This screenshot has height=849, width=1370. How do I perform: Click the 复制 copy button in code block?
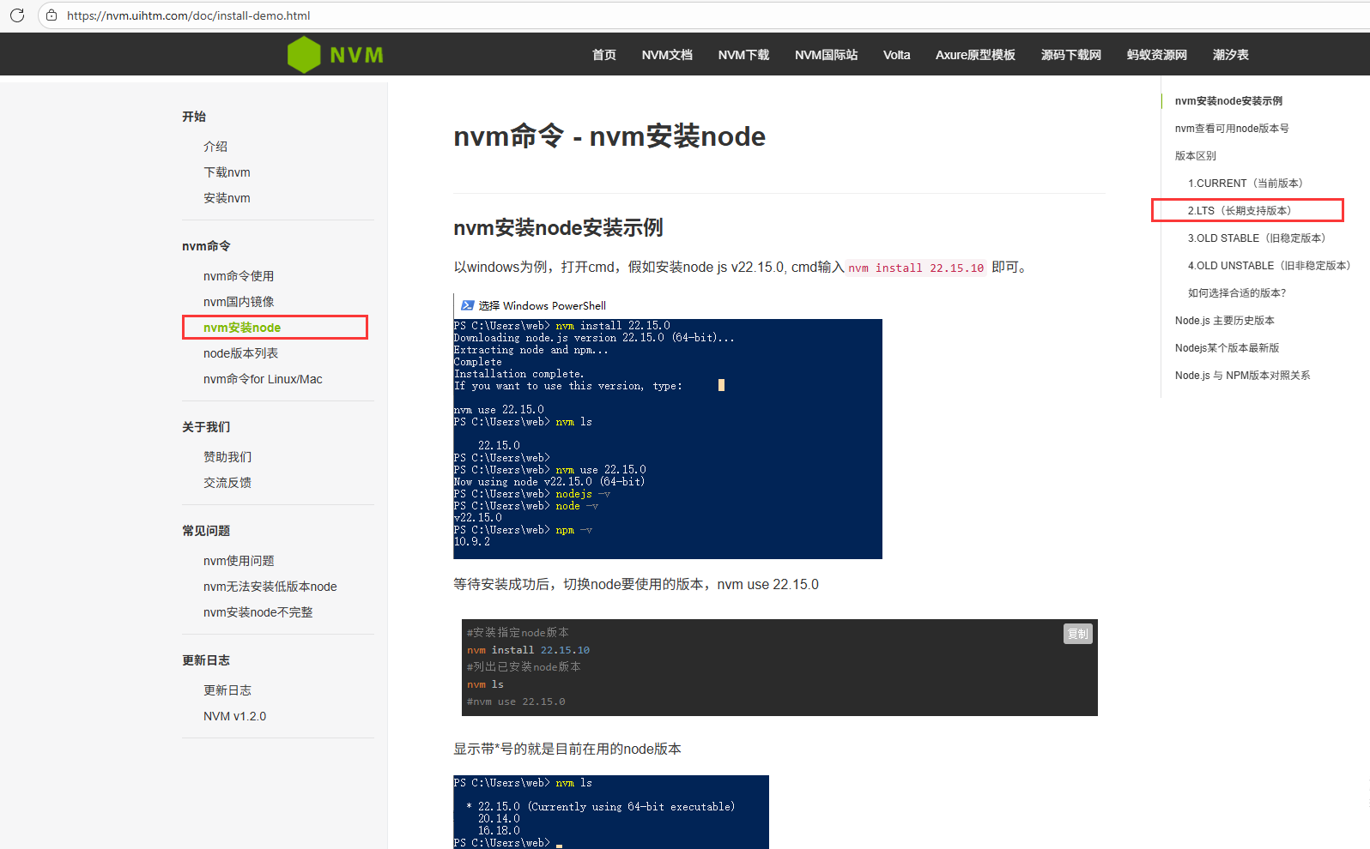click(1077, 634)
